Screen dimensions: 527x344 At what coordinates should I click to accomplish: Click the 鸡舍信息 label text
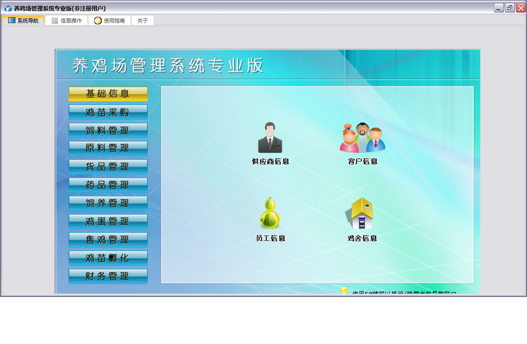point(362,238)
